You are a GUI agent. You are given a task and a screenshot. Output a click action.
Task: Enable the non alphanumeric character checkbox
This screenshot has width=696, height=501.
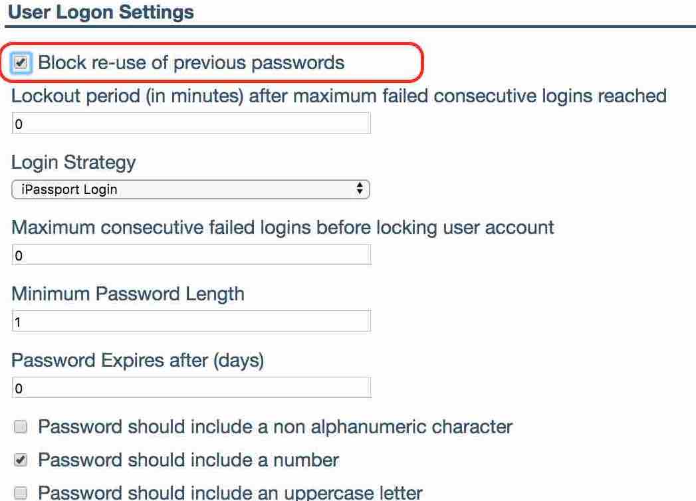pyautogui.click(x=21, y=427)
